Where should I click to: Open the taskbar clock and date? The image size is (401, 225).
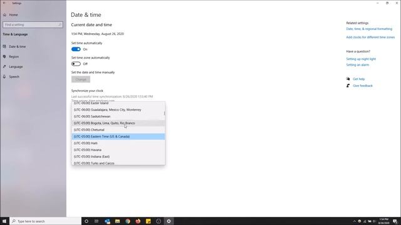coord(384,221)
